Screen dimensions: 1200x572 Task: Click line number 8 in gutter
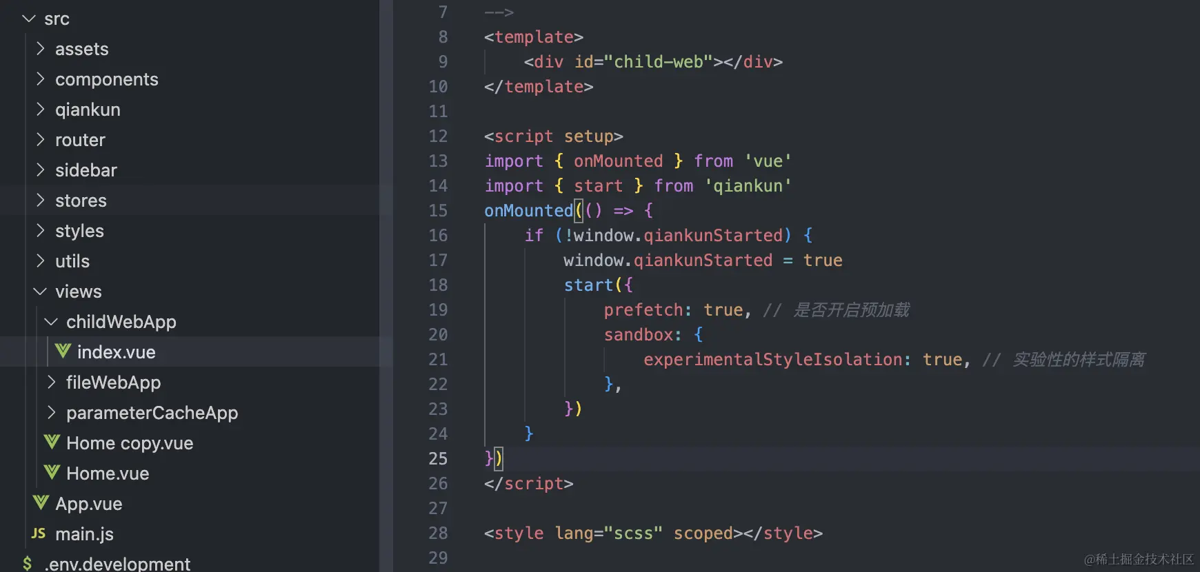coord(443,37)
